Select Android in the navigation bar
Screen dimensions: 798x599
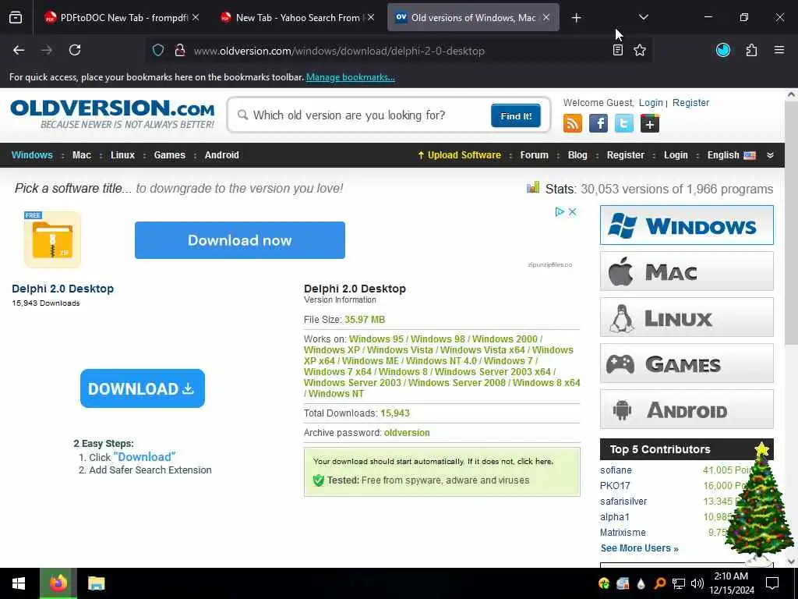click(x=221, y=155)
